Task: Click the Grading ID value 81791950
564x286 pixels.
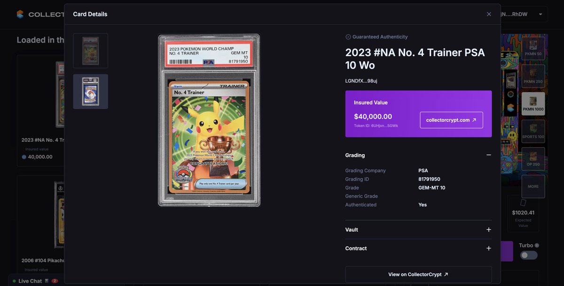Action: pos(429,179)
